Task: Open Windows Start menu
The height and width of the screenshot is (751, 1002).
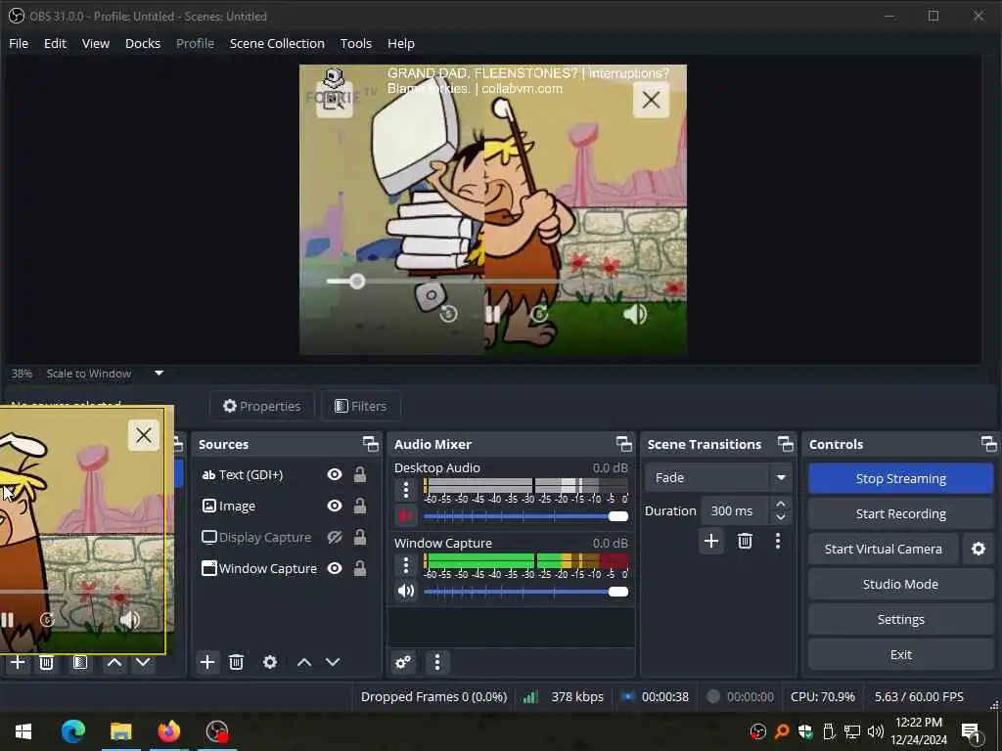Action: coord(23,731)
